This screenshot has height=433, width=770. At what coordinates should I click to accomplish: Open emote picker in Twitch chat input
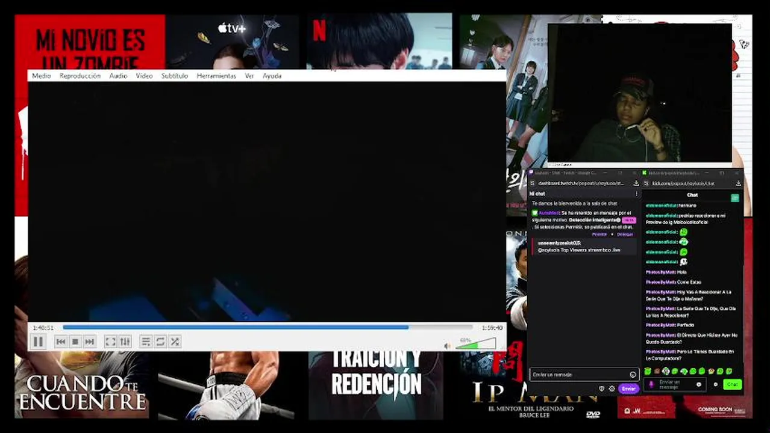pyautogui.click(x=633, y=375)
